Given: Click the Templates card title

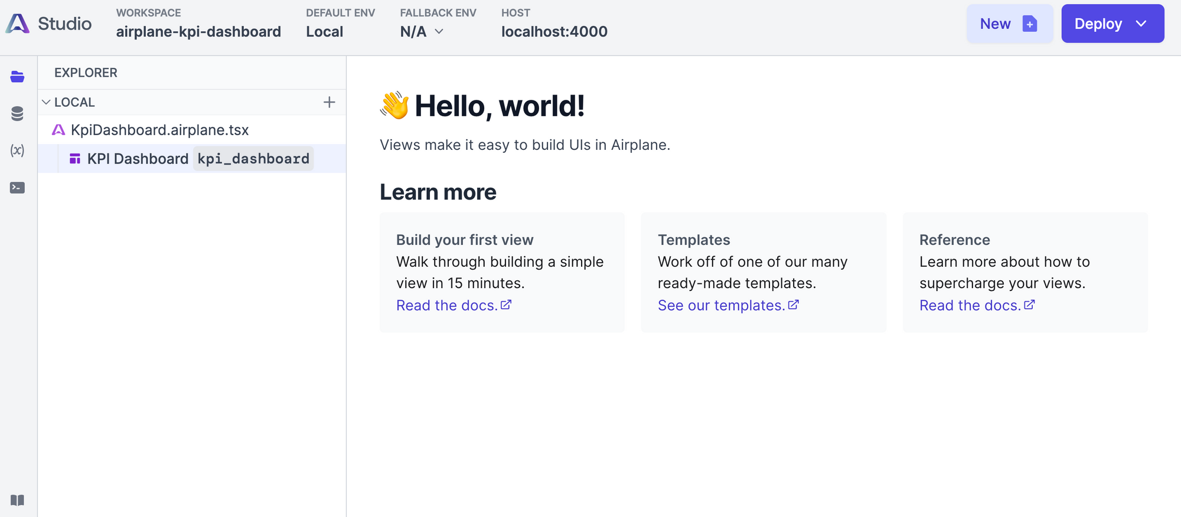Looking at the screenshot, I should pos(694,240).
